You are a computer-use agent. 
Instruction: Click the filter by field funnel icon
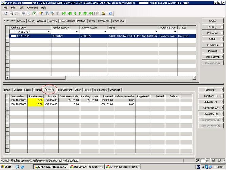tap(52, 14)
